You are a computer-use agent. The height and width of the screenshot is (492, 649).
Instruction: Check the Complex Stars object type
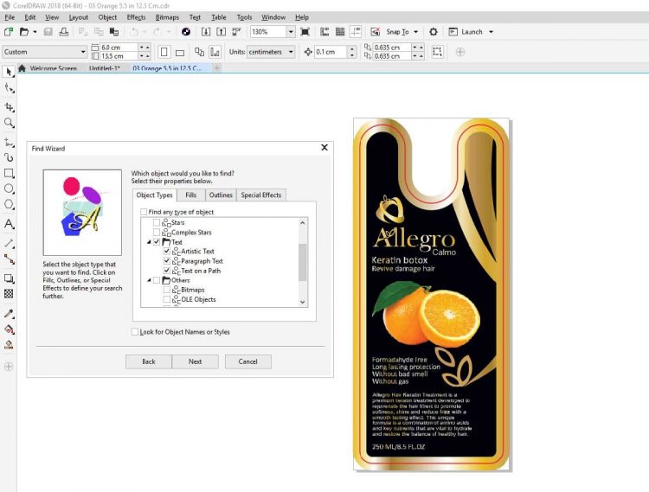157,233
